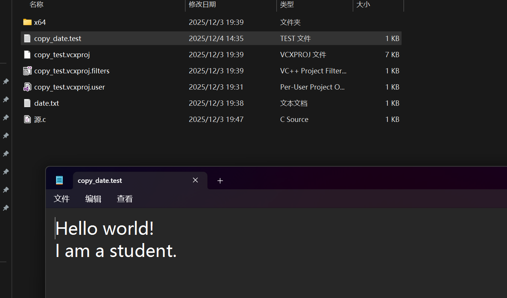Select the 源.c file name

40,119
